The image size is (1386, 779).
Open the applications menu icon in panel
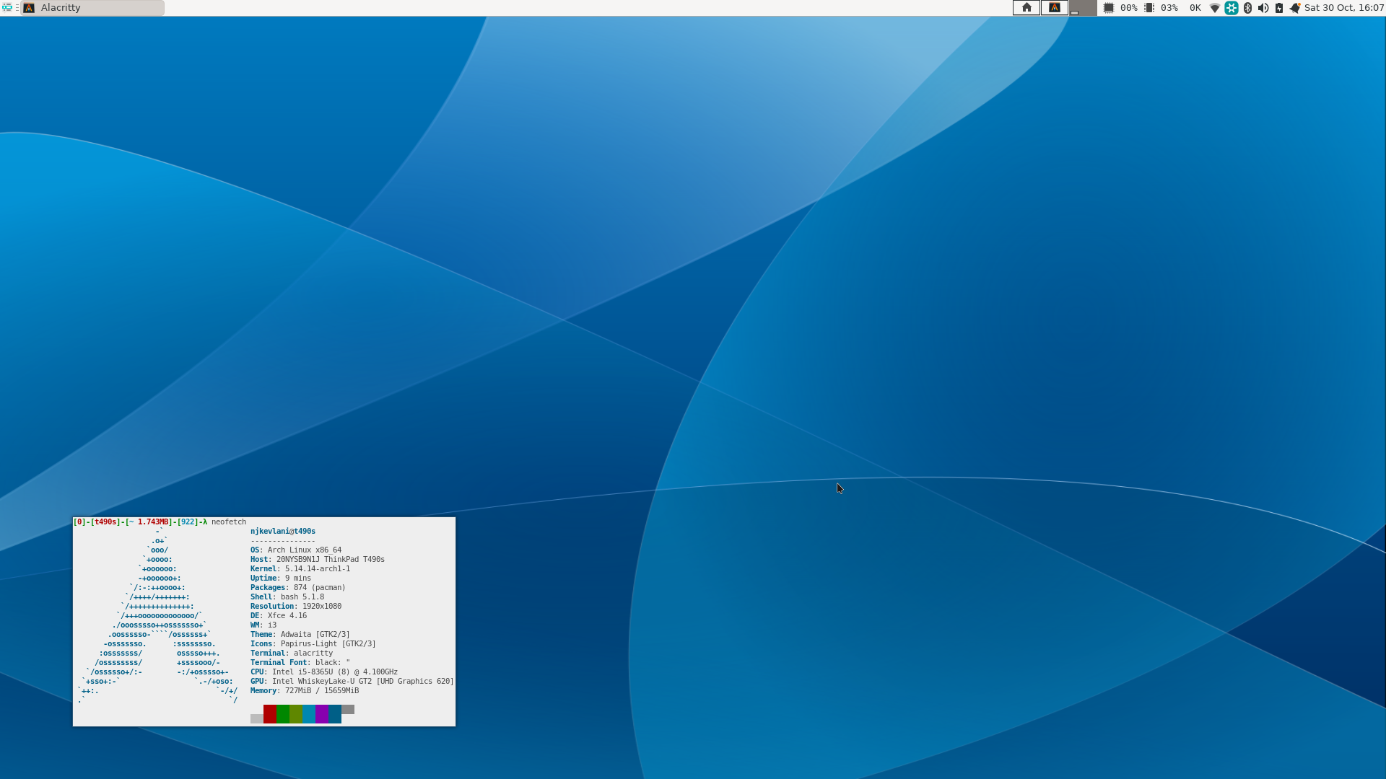coord(7,8)
